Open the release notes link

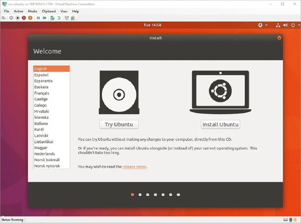tap(134, 167)
